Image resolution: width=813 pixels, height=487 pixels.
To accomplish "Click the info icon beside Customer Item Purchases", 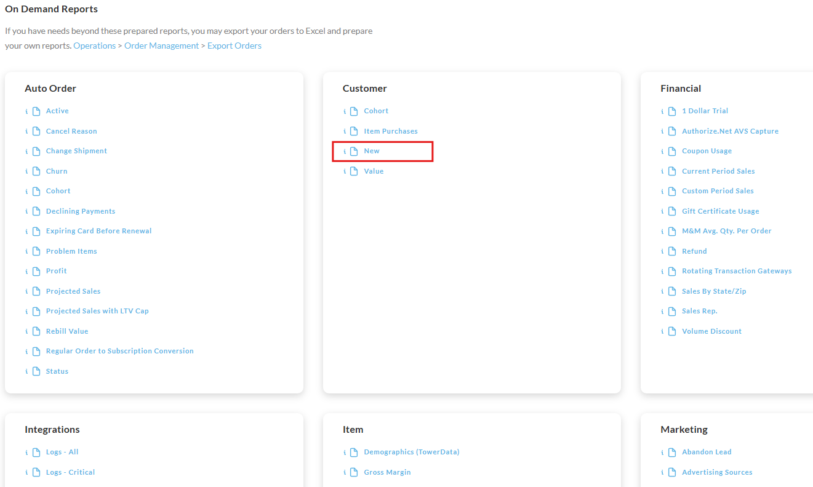I will click(x=345, y=132).
